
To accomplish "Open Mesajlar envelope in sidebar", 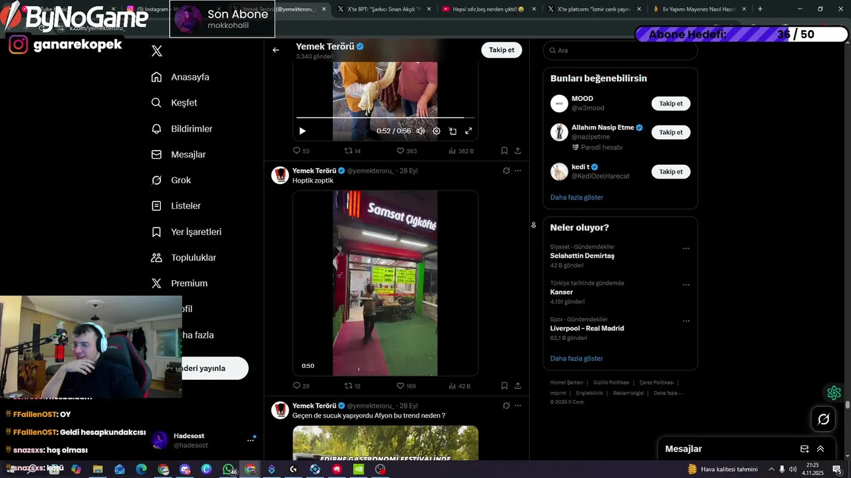I will point(156,155).
